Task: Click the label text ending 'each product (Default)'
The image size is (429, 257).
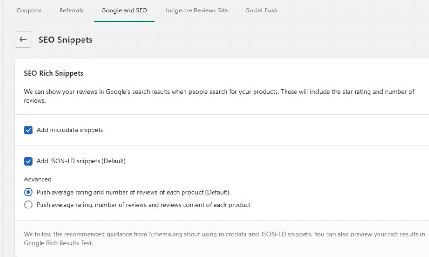Action: [x=133, y=192]
